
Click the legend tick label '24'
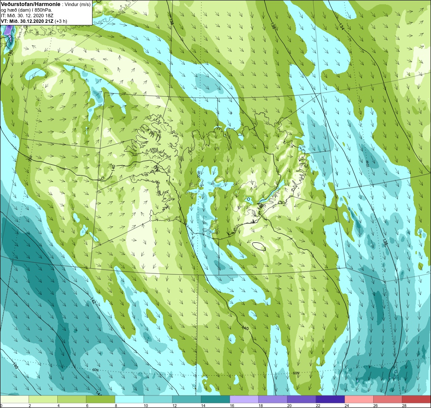point(347,405)
